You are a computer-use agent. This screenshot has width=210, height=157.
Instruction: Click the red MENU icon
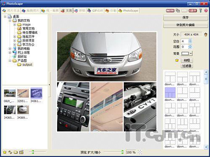click(x=170, y=10)
